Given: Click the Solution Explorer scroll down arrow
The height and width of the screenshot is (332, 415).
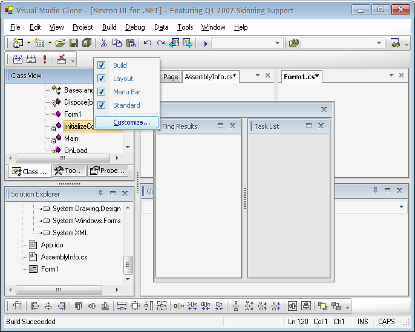Looking at the screenshot, I should 128,279.
